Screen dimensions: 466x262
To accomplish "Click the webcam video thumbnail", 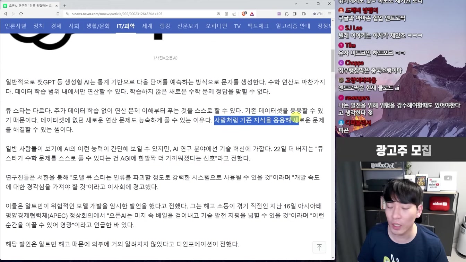I will click(400, 212).
